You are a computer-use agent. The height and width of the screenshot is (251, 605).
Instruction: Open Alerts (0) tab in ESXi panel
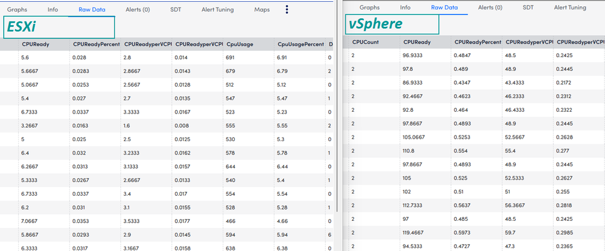[137, 9]
